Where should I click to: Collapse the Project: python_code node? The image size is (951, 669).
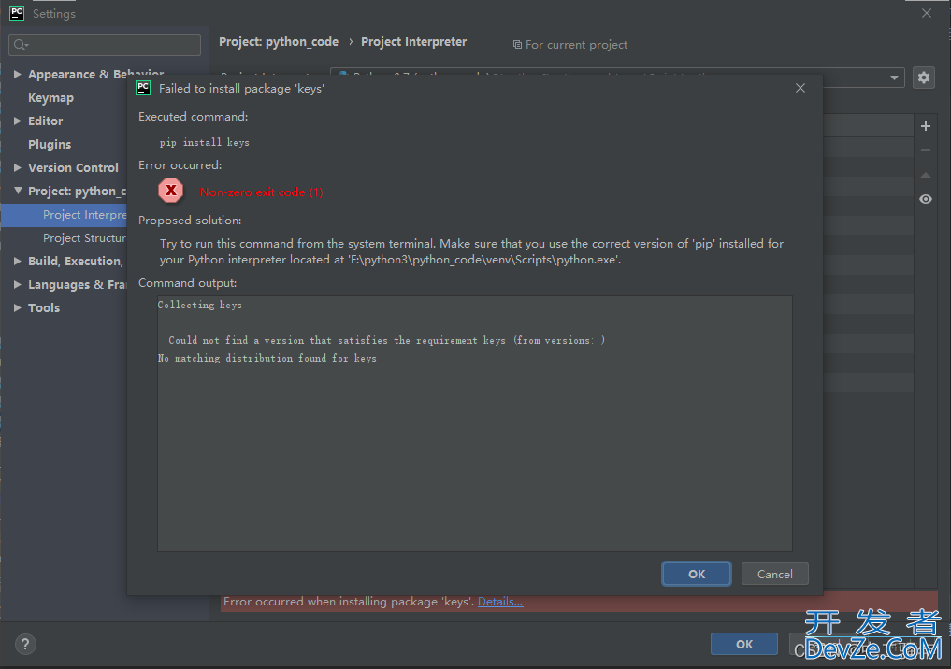pos(18,191)
